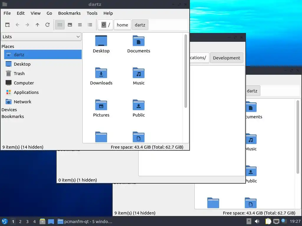Open the Help menu
302x226 pixels.
[108, 13]
